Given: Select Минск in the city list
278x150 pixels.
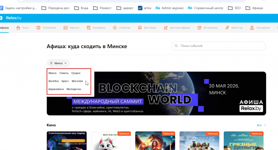Looking at the screenshot, I should coord(52,73).
